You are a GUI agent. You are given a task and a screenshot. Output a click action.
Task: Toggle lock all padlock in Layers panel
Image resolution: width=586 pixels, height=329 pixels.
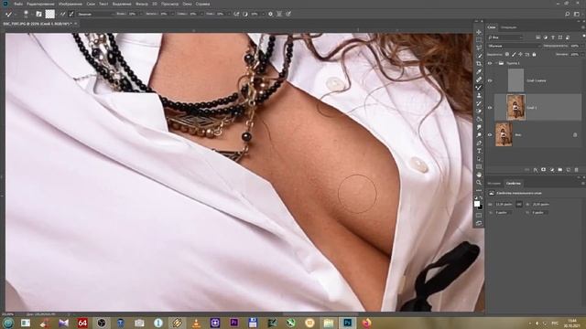[534, 55]
